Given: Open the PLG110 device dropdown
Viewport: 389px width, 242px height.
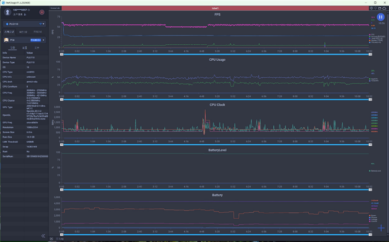Looking at the screenshot, I should click(x=24, y=23).
